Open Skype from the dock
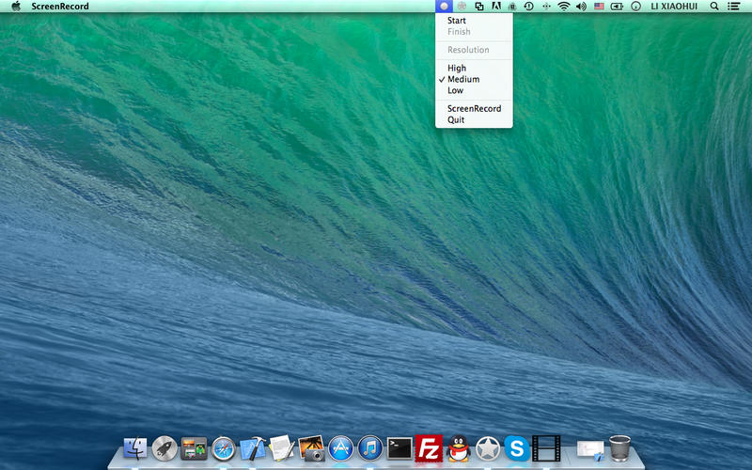Viewport: 752px width, 470px height. 515,448
